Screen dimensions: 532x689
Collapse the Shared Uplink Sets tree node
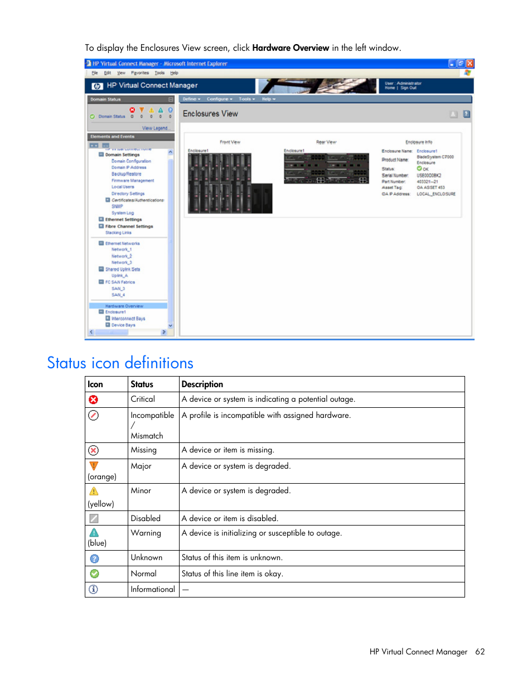coord(101,269)
